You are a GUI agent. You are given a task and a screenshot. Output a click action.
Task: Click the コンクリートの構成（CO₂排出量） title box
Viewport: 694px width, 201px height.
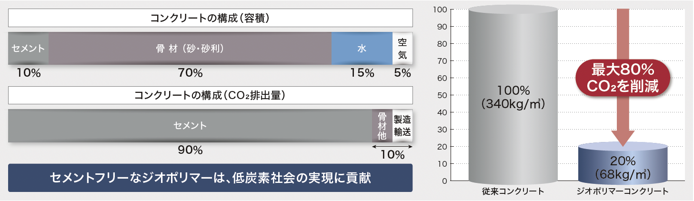[210, 95]
